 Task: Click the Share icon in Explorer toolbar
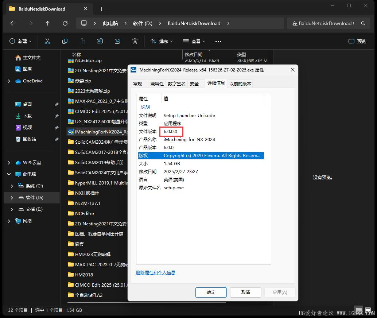coord(117,41)
